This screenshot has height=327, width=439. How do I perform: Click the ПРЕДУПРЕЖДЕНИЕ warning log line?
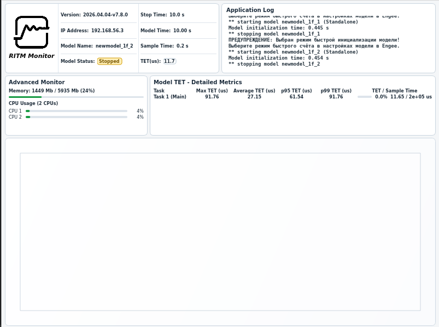coord(314,40)
